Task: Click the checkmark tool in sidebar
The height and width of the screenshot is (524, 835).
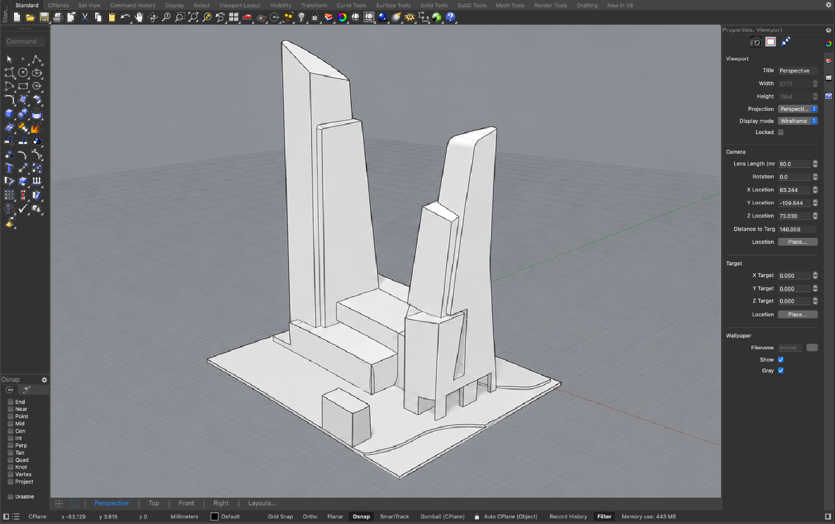Action: click(x=23, y=208)
